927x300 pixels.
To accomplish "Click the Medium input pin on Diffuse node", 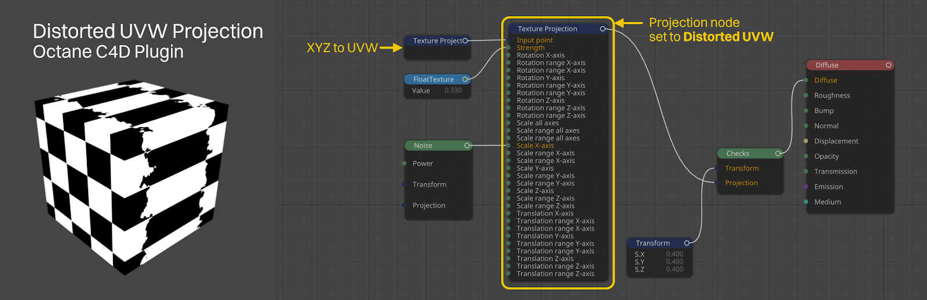I will pyautogui.click(x=806, y=202).
